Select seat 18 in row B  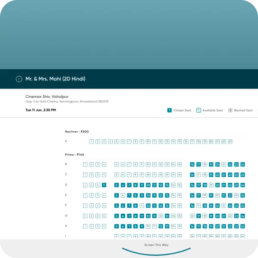tap(205, 164)
